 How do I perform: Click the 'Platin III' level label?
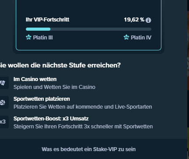43,38
